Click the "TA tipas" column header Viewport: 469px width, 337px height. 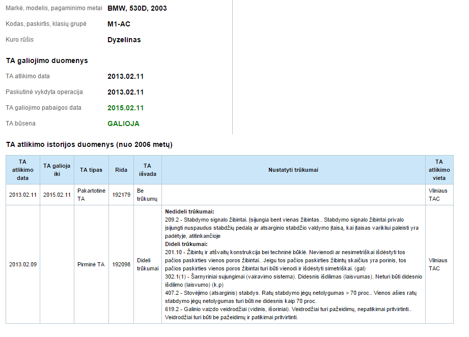point(91,170)
